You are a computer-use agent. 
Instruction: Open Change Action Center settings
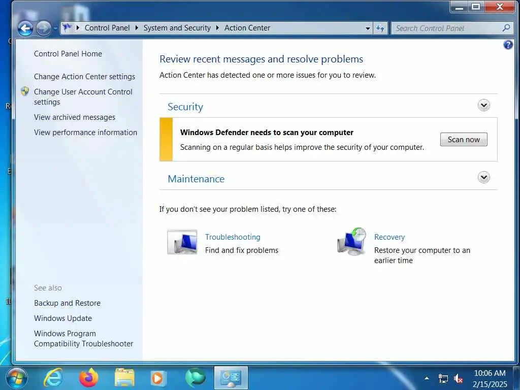coord(85,77)
